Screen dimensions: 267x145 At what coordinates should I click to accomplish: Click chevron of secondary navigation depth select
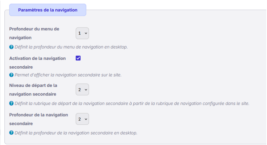tap(86, 119)
